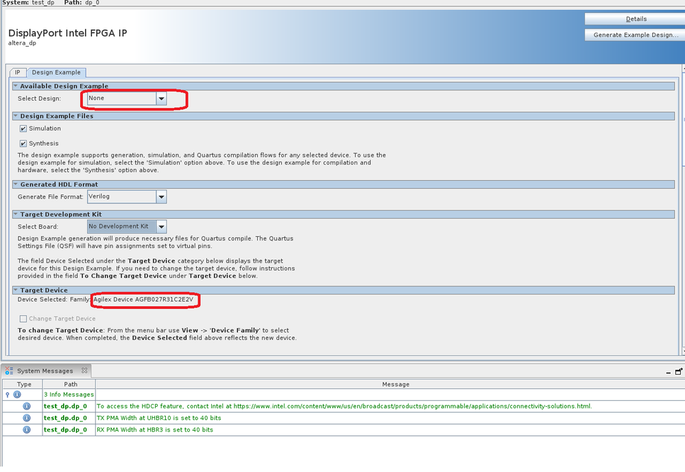
Task: Collapse Target Development Kit section
Action: point(15,214)
